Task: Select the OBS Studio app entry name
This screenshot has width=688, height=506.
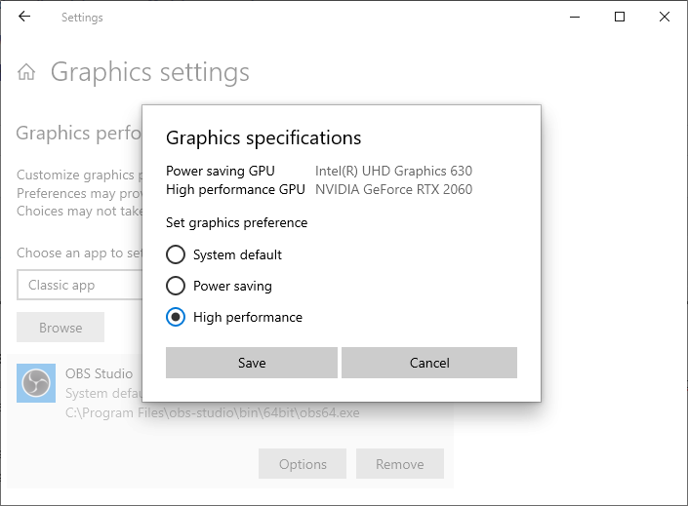Action: pyautogui.click(x=99, y=373)
